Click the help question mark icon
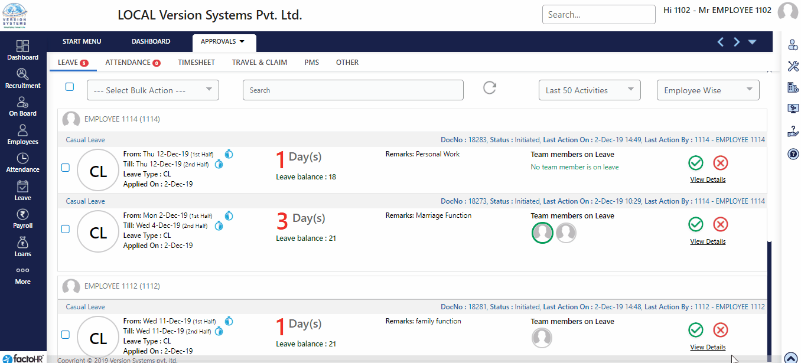Screen dimensions: 801x363 pos(793,154)
